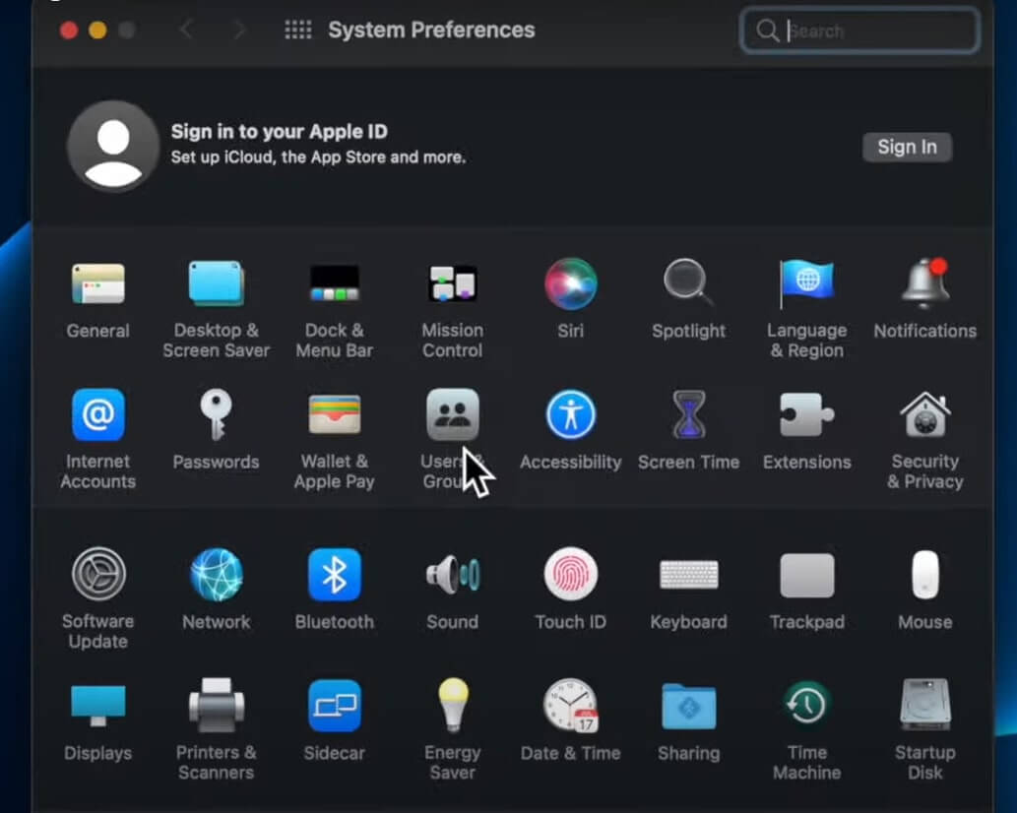Click the back navigation arrow
1017x813 pixels.
tap(186, 30)
